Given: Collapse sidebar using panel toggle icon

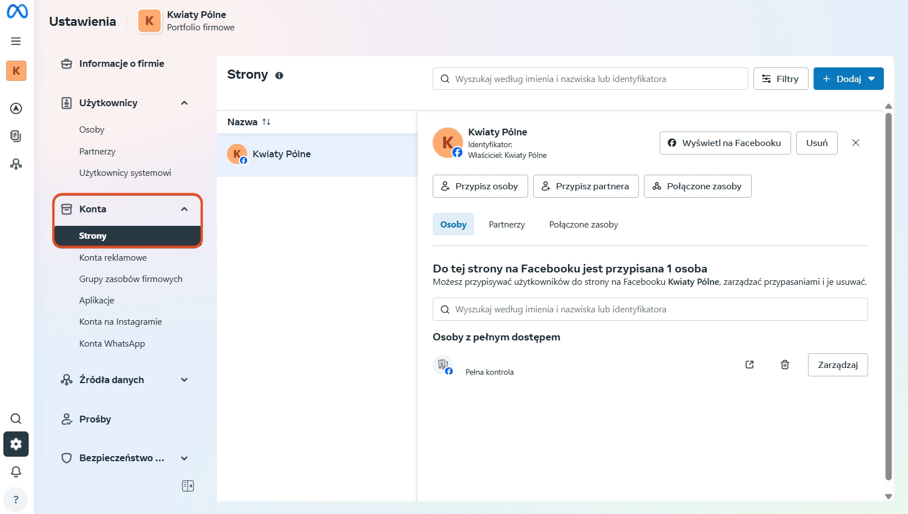Looking at the screenshot, I should 188,486.
